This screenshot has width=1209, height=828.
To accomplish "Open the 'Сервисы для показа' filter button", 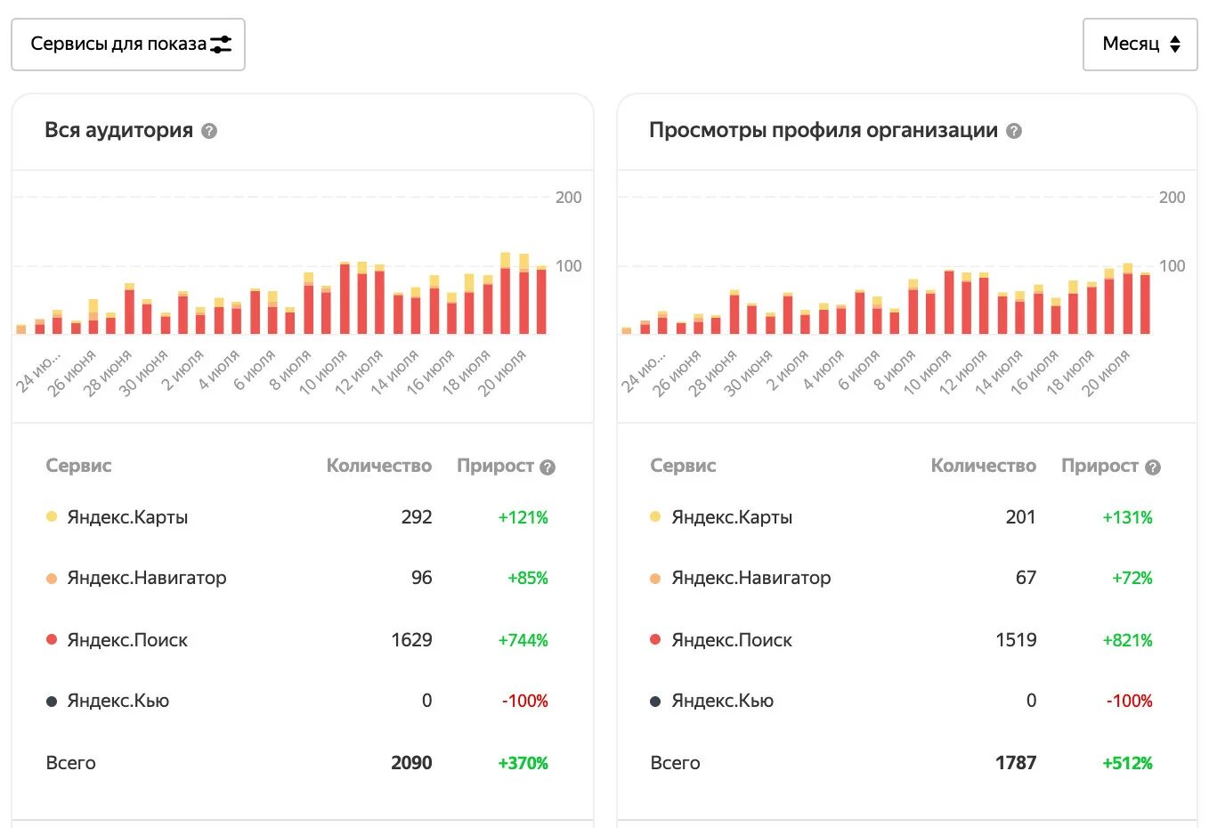I will point(128,45).
